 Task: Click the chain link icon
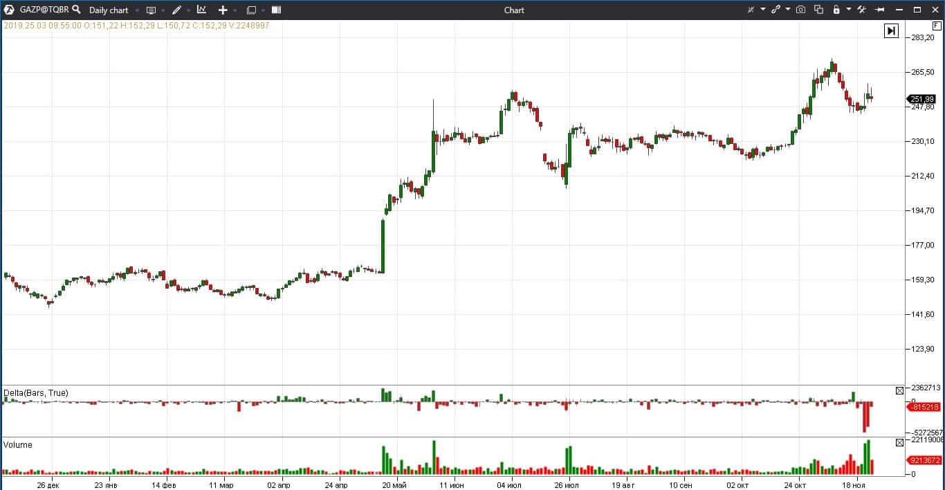776,10
